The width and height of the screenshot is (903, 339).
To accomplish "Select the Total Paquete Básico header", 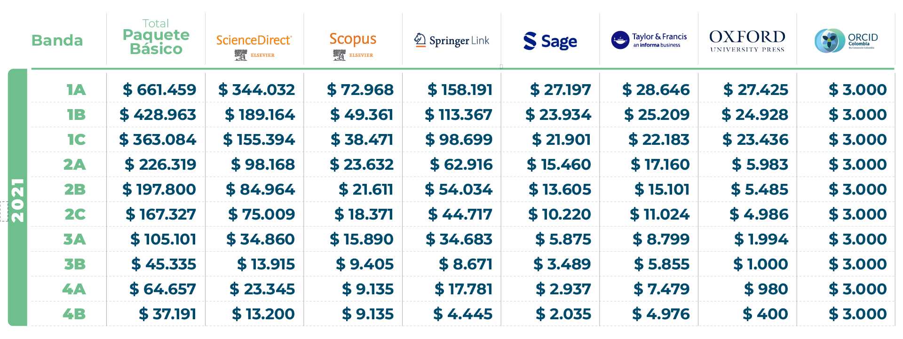I will [x=156, y=37].
